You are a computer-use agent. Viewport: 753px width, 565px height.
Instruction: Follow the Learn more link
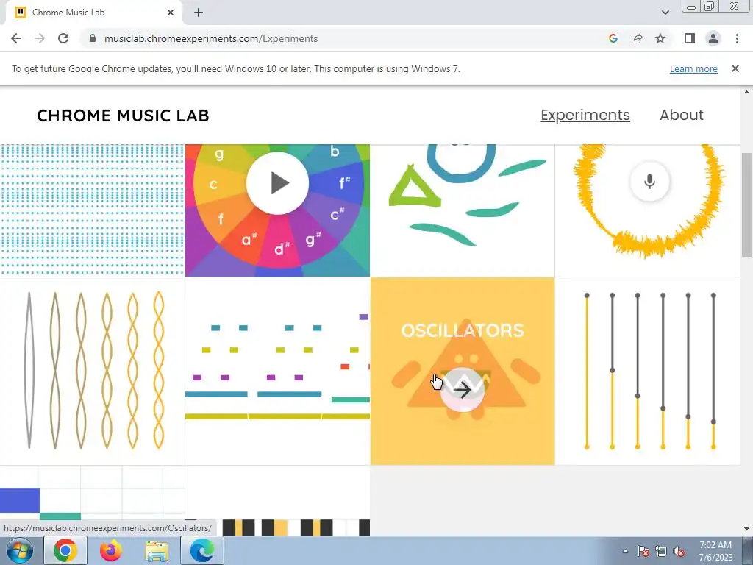[x=693, y=68]
